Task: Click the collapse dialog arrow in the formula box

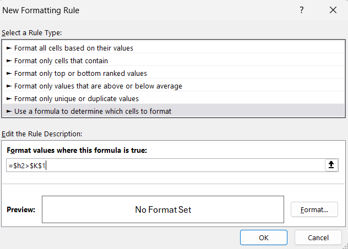Action: point(331,165)
